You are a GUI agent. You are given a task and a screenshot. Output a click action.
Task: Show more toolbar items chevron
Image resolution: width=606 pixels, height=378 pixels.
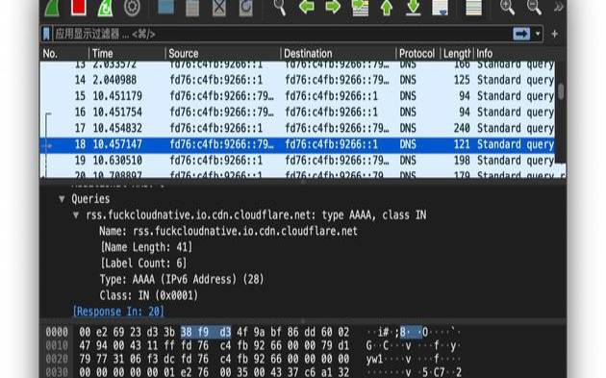click(558, 7)
